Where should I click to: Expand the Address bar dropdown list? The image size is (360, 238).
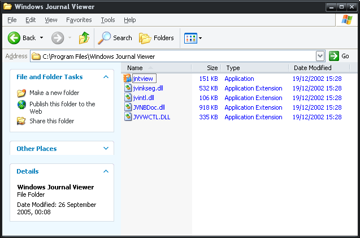pos(320,56)
